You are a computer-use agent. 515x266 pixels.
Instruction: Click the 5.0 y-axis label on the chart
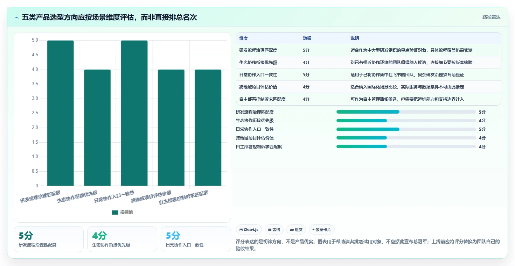[x=35, y=40]
